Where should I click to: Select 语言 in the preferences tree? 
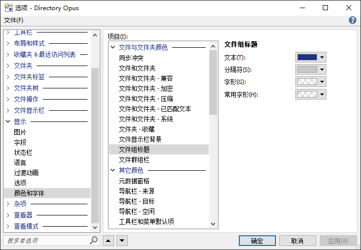point(20,163)
